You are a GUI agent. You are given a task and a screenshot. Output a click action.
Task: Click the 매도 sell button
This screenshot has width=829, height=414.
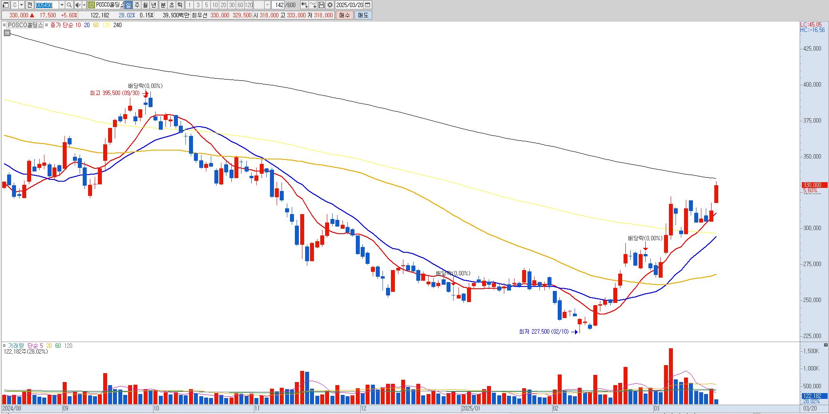[x=363, y=15]
